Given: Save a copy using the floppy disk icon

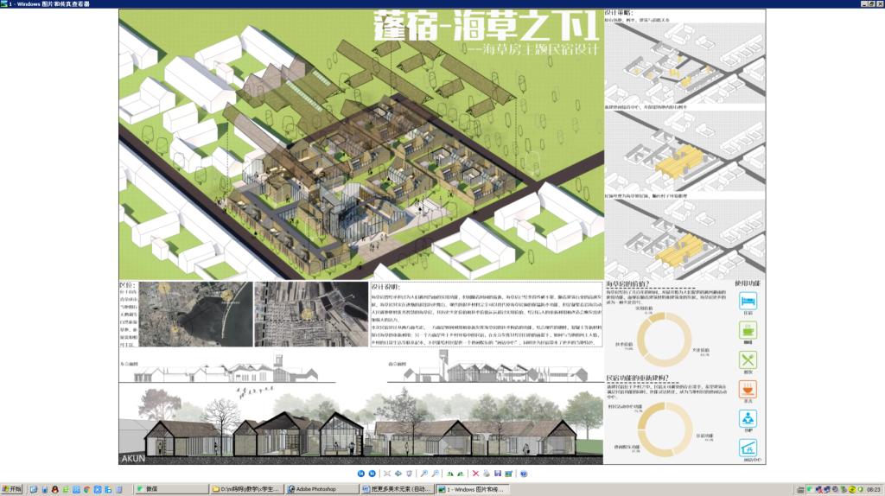Looking at the screenshot, I should tap(497, 474).
